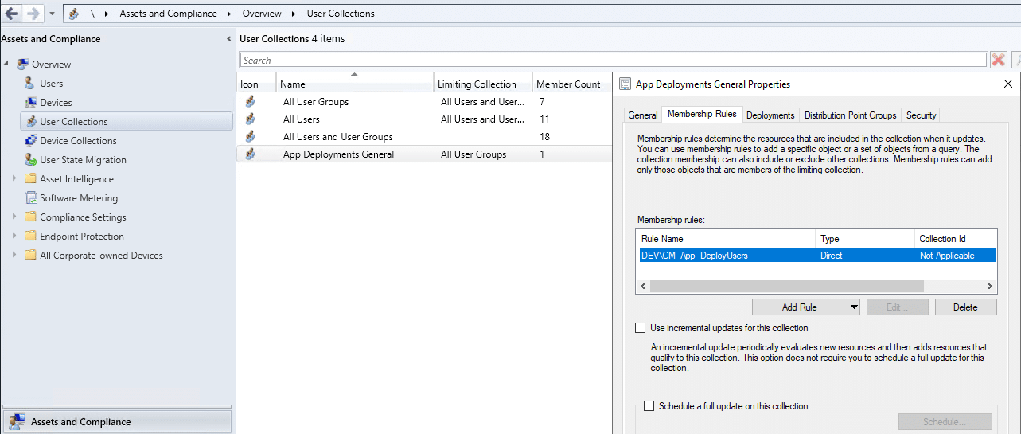Screen dimensions: 1021x434
Task: Select the User State Migration icon
Action: (30, 160)
